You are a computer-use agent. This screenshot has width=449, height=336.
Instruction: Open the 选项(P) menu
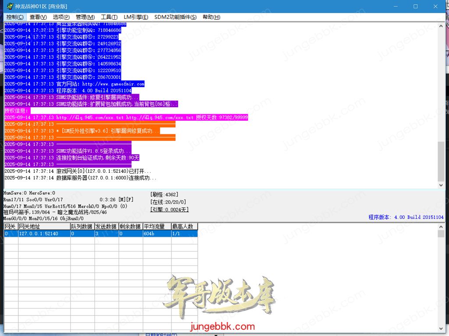[x=61, y=17]
